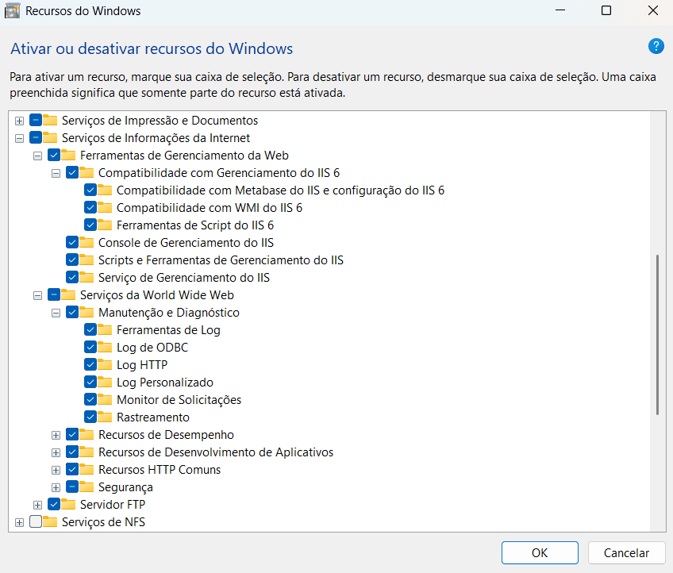Disable Rastreamento checkbox
The image size is (673, 573).
(x=90, y=417)
